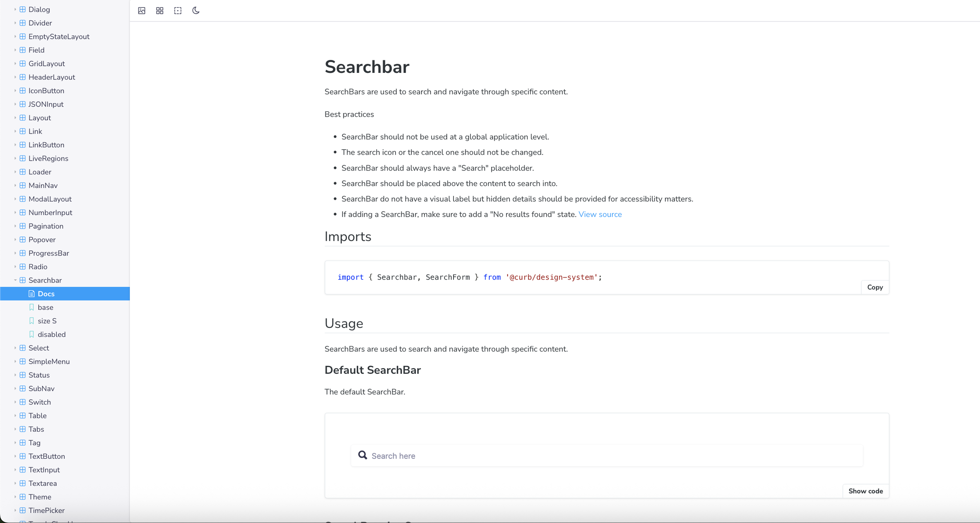Show code for default SearchBar example
980x523 pixels.
pyautogui.click(x=866, y=491)
